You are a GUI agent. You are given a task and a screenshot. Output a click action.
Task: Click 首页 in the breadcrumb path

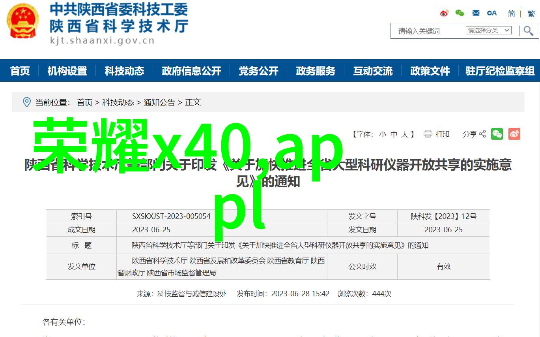click(x=84, y=102)
